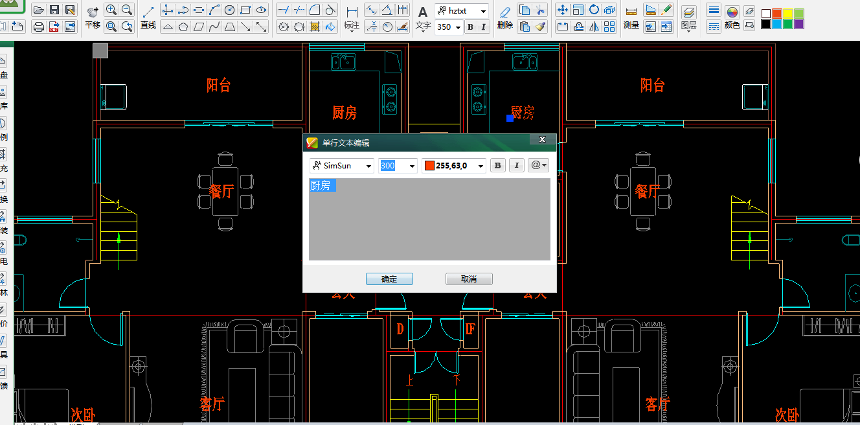The image size is (860, 425).
Task: Click the match-properties brush icon
Action: (x=541, y=27)
